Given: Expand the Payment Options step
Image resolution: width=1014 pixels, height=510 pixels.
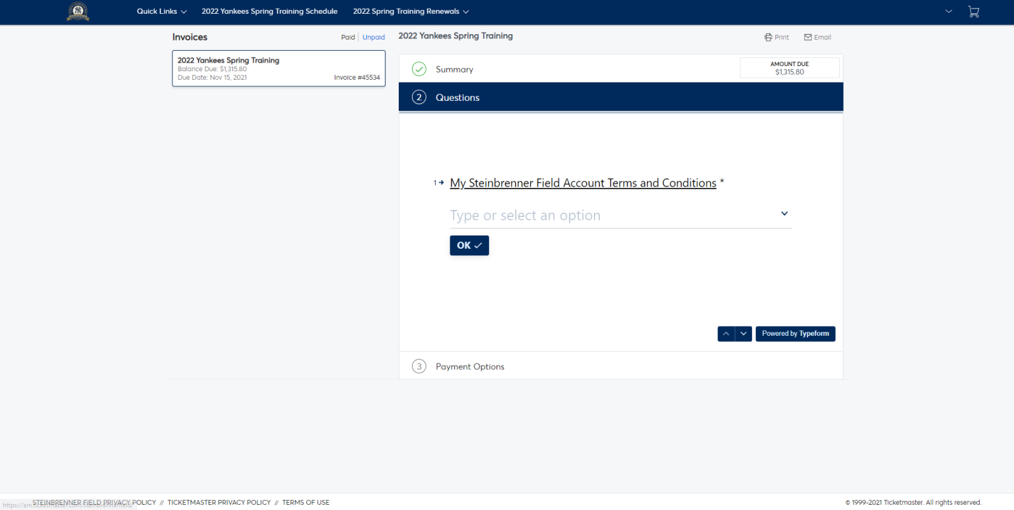Looking at the screenshot, I should (621, 366).
